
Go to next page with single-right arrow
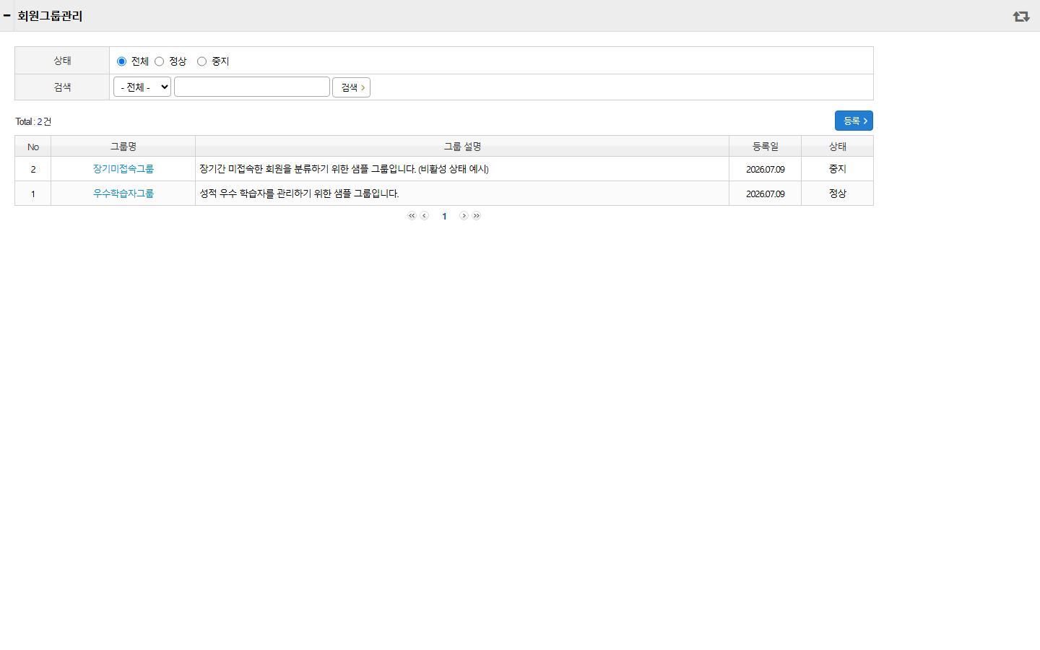(464, 216)
